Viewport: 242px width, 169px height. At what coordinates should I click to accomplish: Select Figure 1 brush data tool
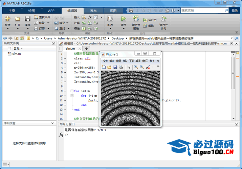pyautogui.click(x=148, y=67)
